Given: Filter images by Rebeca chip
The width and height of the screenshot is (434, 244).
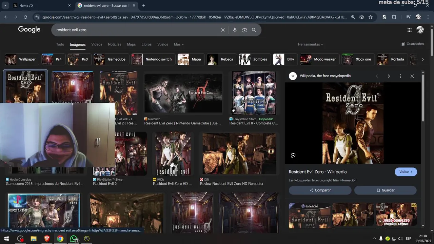Looking at the screenshot, I should (221, 59).
